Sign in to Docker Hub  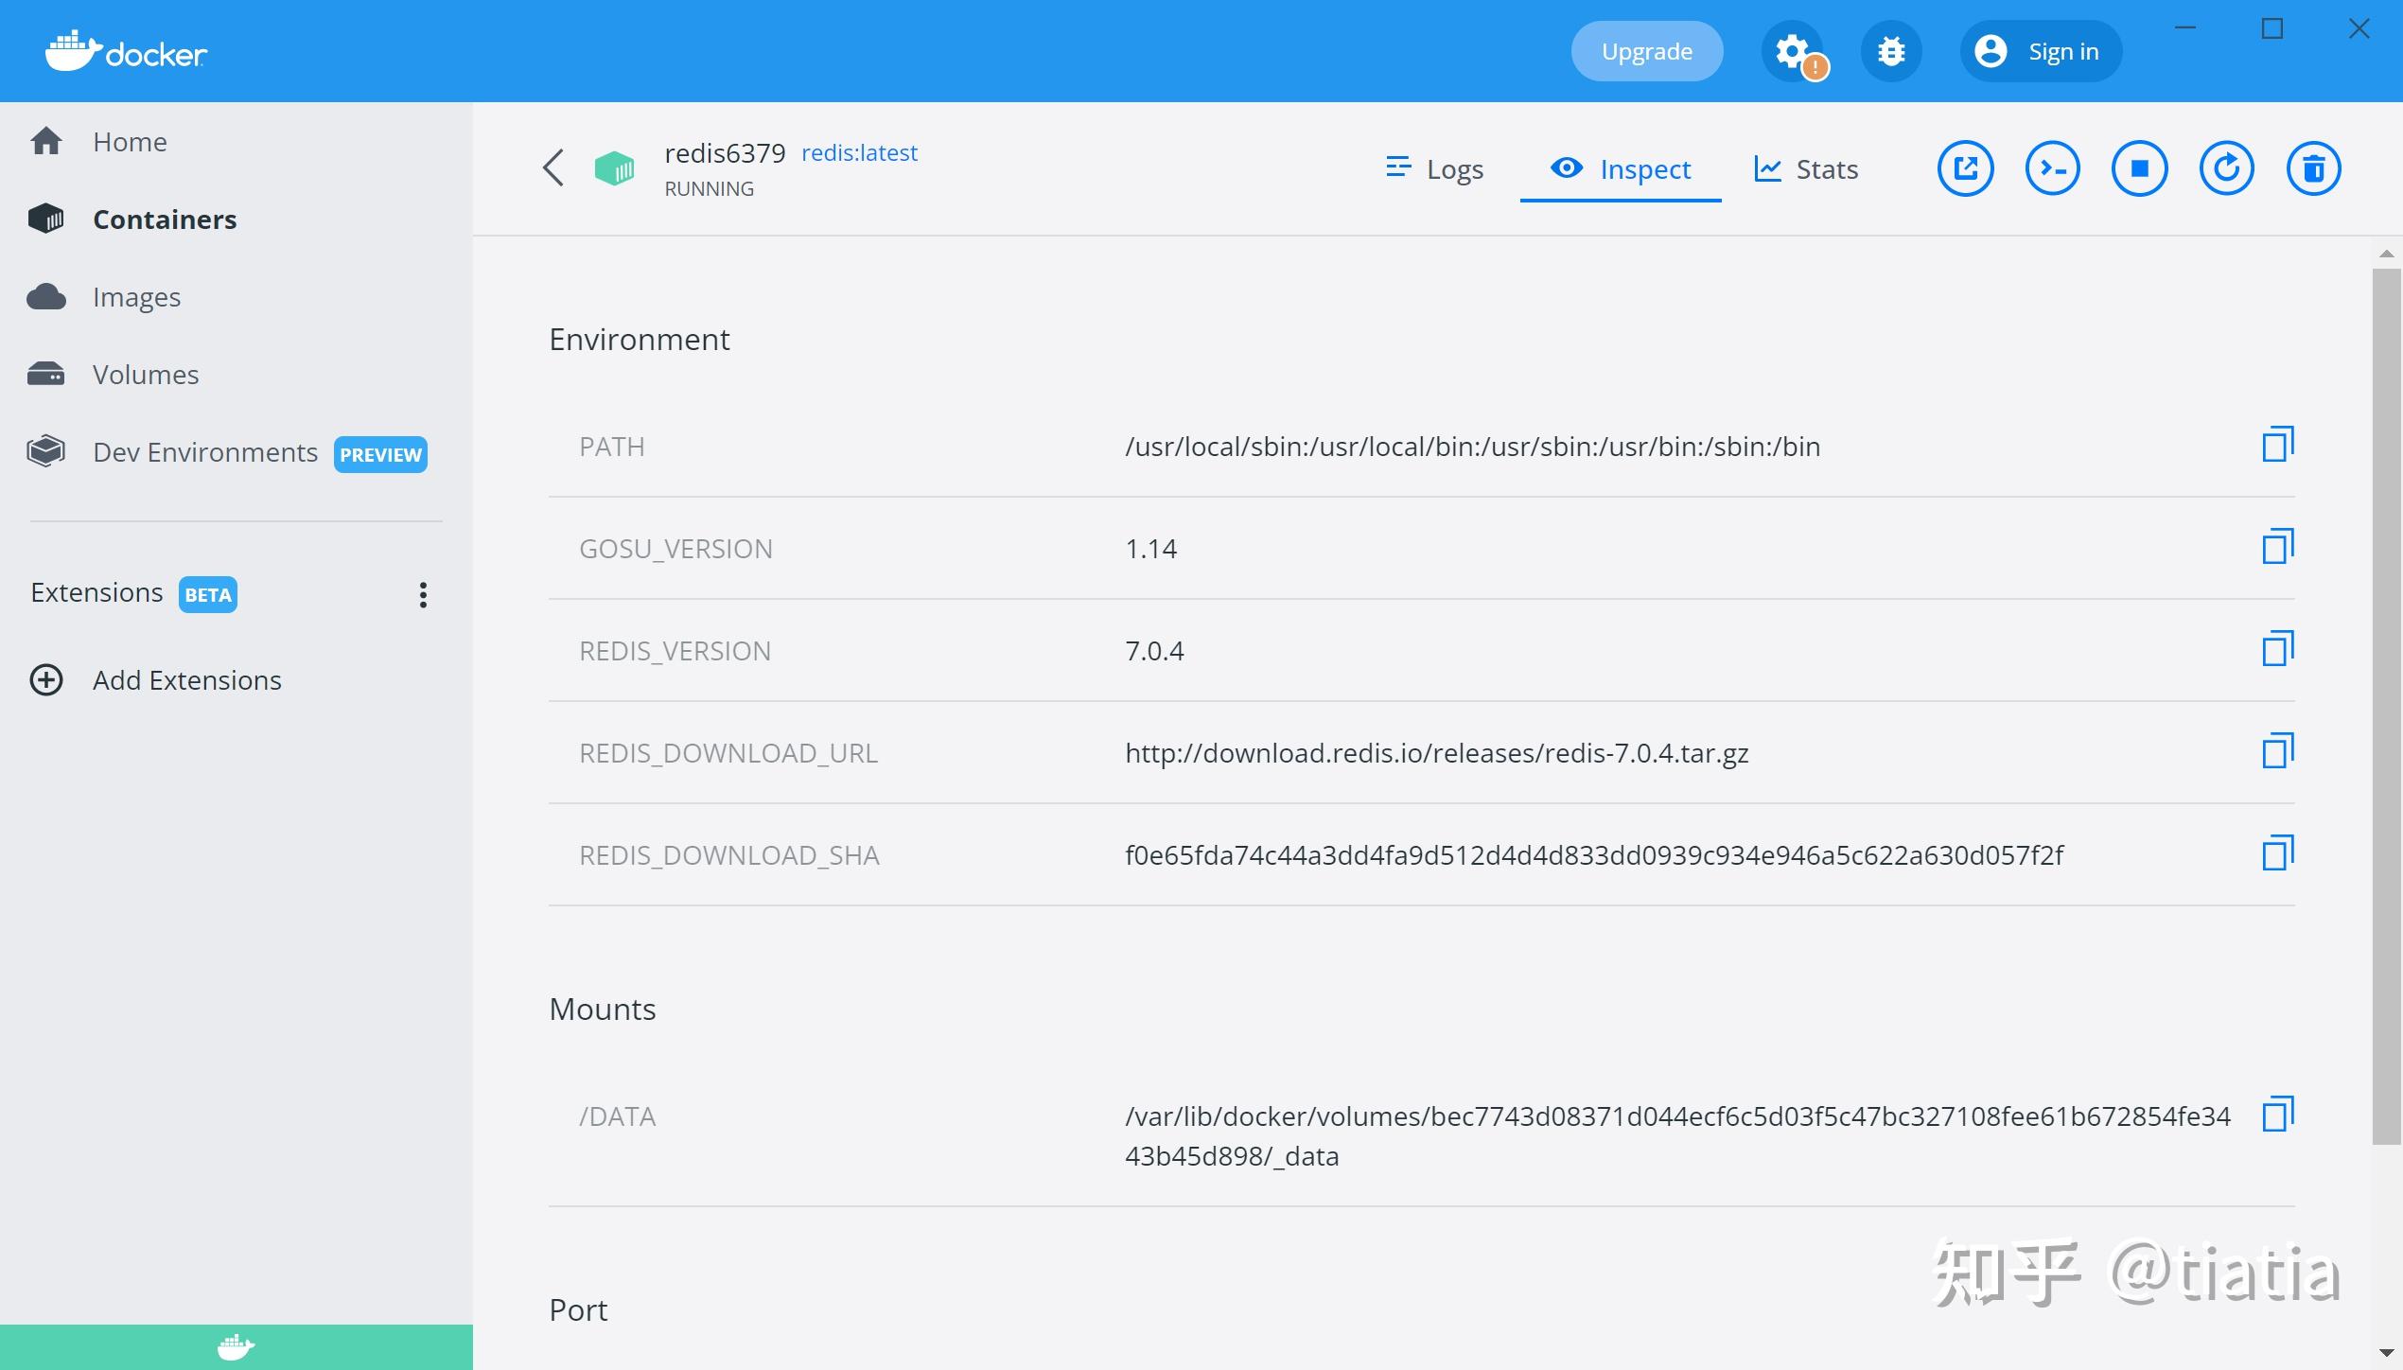(x=2040, y=51)
